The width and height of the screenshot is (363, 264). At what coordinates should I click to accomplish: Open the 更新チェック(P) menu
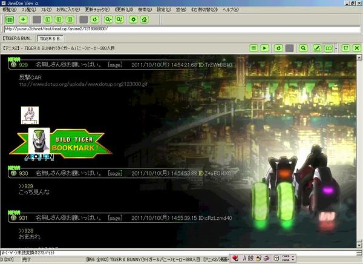pos(97,10)
